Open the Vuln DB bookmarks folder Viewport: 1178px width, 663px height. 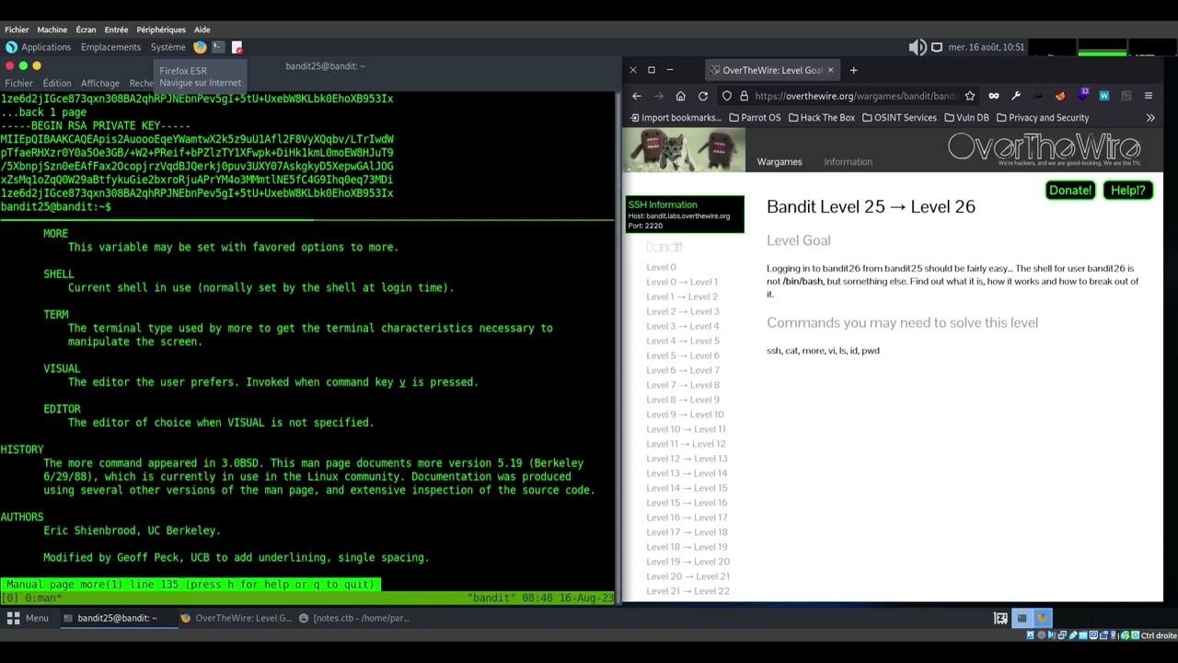[x=966, y=118]
